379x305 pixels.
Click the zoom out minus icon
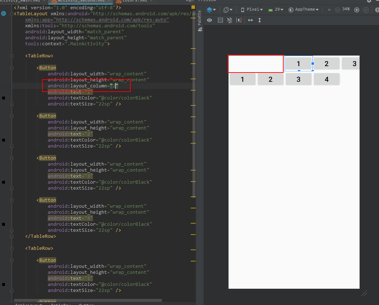click(337, 10)
